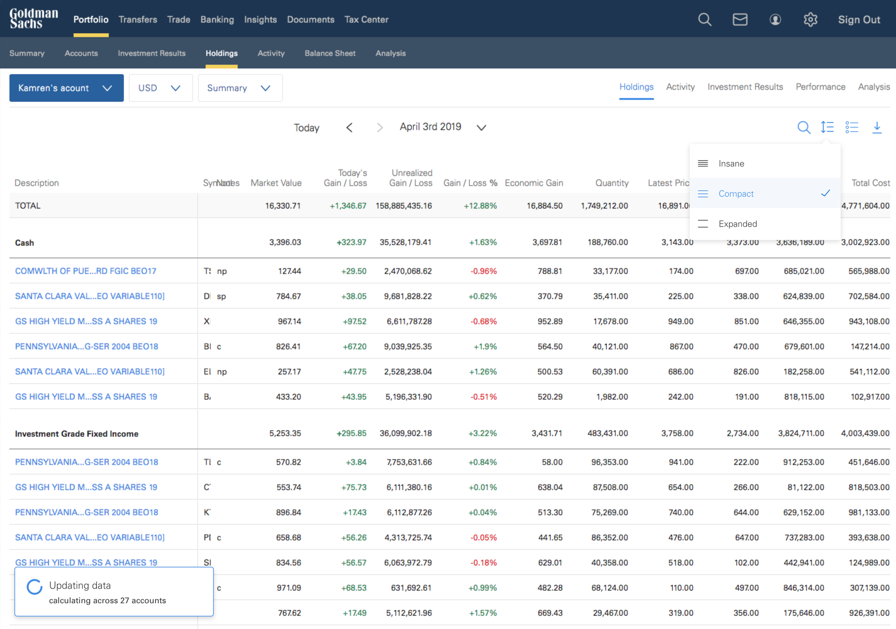The image size is (896, 629).
Task: Expand the April 3rd 2019 date dropdown
Action: point(481,127)
